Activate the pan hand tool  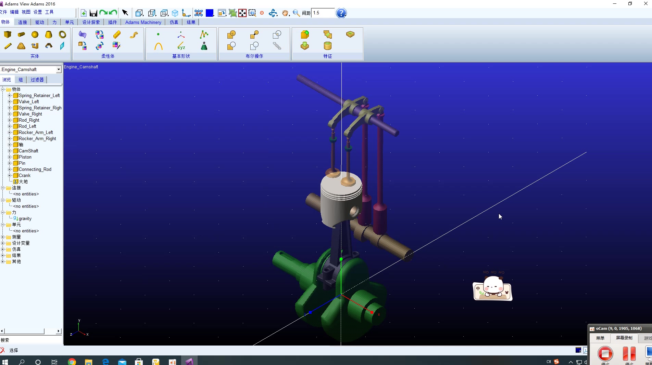(285, 13)
